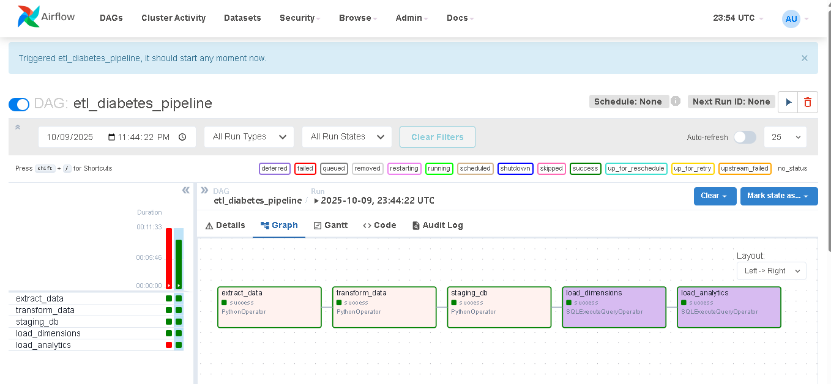Open the AU user avatar
The width and height of the screenshot is (831, 384).
point(791,18)
